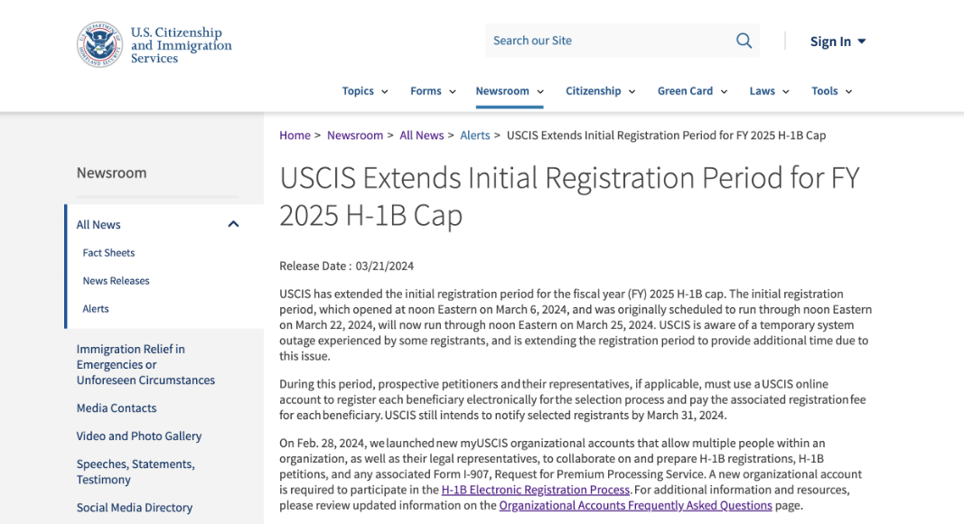Follow the H-1B Electronic Registration Process link
Image resolution: width=964 pixels, height=525 pixels.
[536, 490]
